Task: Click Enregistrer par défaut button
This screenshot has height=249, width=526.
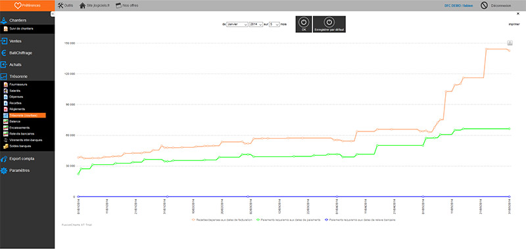Action: click(x=329, y=24)
